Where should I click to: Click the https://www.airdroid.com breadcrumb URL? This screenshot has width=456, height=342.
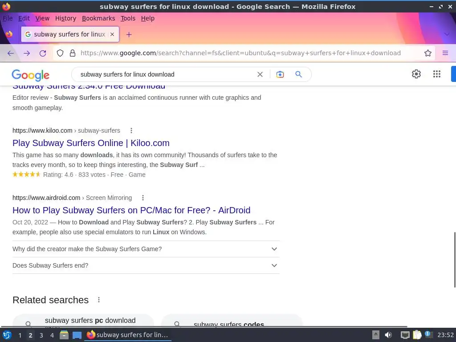46,198
